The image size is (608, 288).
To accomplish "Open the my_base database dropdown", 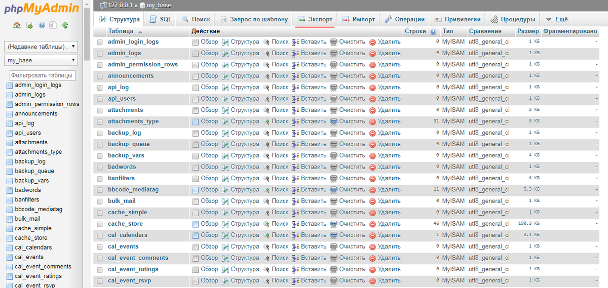I will point(41,60).
